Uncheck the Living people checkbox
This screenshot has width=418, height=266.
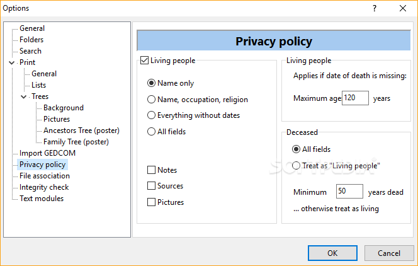tap(144, 61)
